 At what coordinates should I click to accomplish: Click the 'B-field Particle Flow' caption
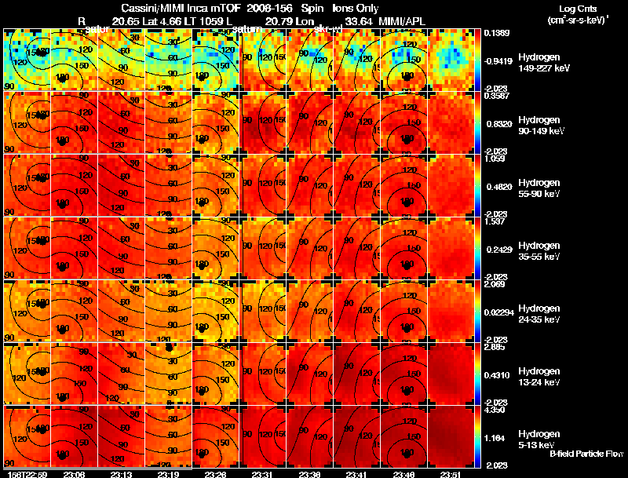pos(586,454)
